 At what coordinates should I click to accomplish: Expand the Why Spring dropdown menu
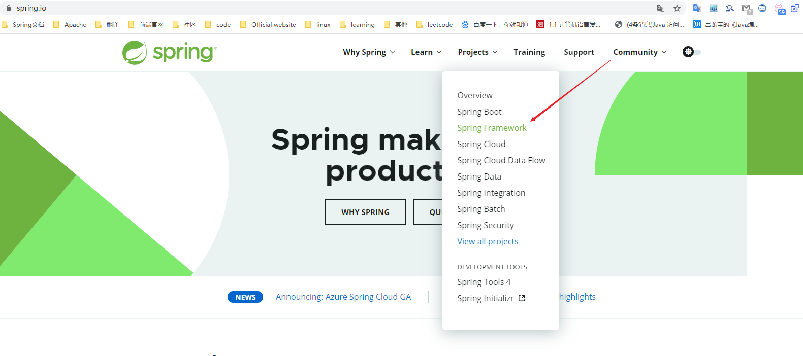click(369, 52)
